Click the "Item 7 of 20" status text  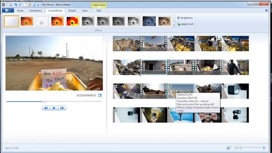click(12, 148)
